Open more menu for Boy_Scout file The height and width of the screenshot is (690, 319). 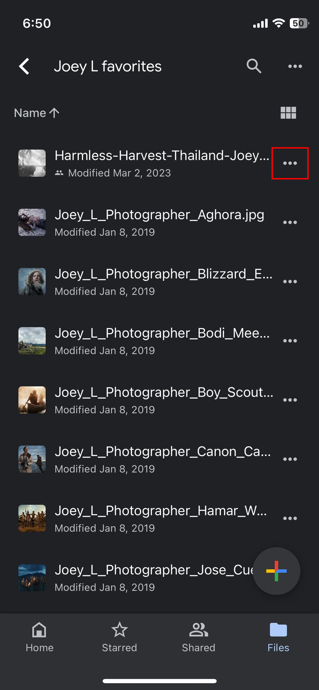coord(290,400)
